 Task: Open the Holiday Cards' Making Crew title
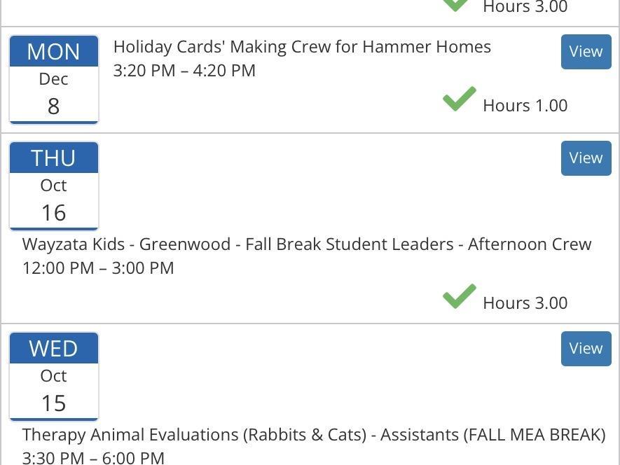click(302, 47)
